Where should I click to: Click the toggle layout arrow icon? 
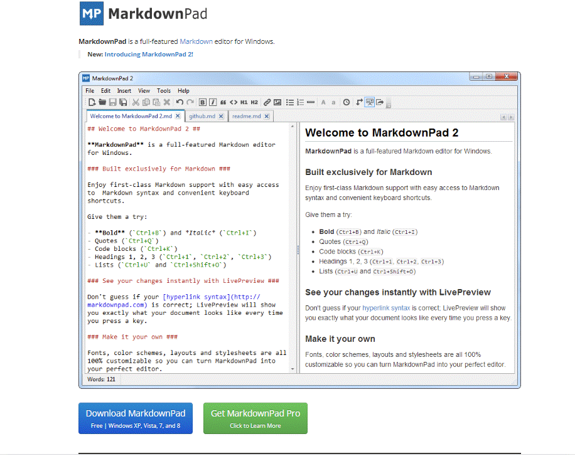coord(359,102)
